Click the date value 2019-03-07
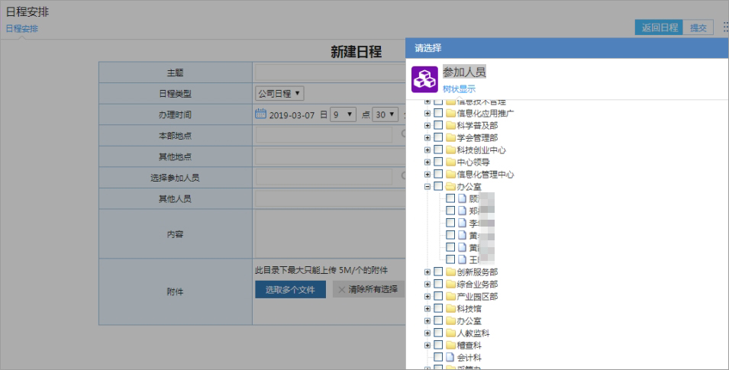This screenshot has height=370, width=729. tap(292, 114)
